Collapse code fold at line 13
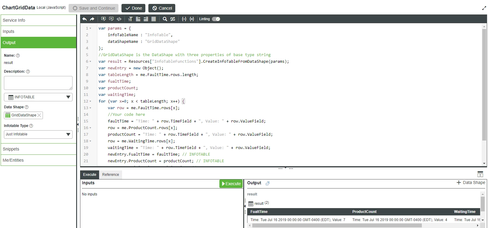The height and width of the screenshot is (228, 488). [90, 108]
